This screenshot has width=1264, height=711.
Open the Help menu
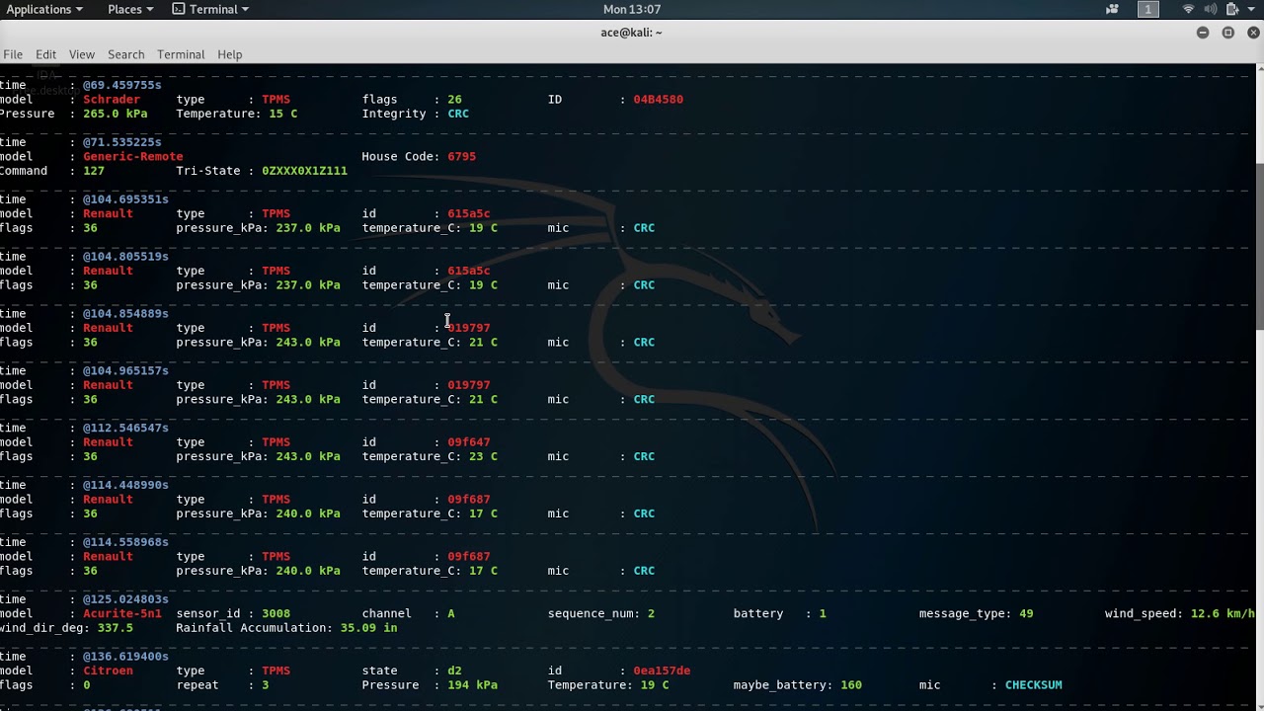(x=230, y=54)
